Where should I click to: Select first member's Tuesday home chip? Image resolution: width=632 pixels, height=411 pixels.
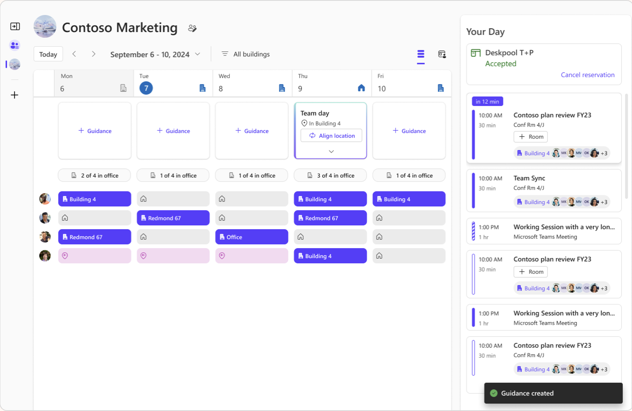pyautogui.click(x=173, y=199)
